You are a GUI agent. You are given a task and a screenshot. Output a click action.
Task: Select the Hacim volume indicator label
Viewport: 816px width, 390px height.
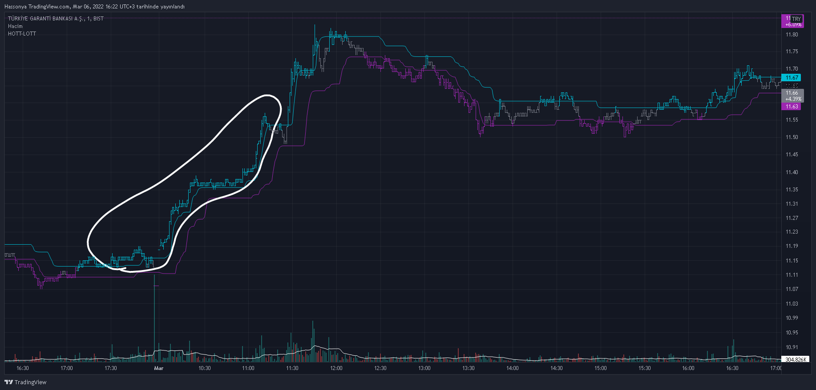coord(15,26)
